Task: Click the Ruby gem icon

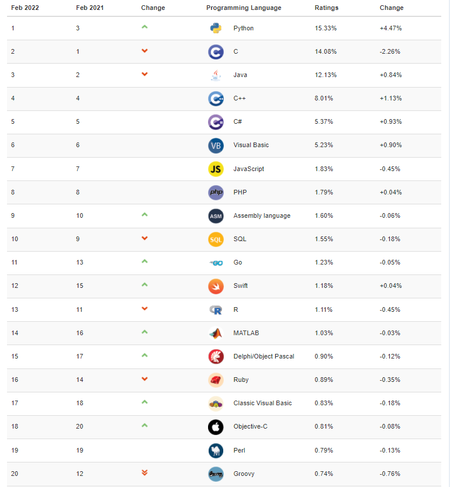Action: click(216, 380)
